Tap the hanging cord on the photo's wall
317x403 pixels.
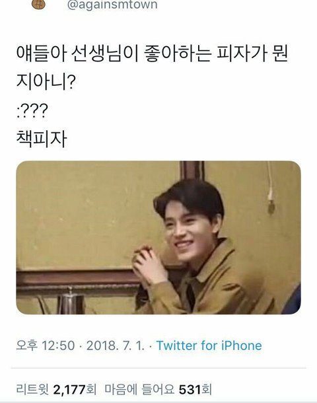pyautogui.click(x=269, y=189)
